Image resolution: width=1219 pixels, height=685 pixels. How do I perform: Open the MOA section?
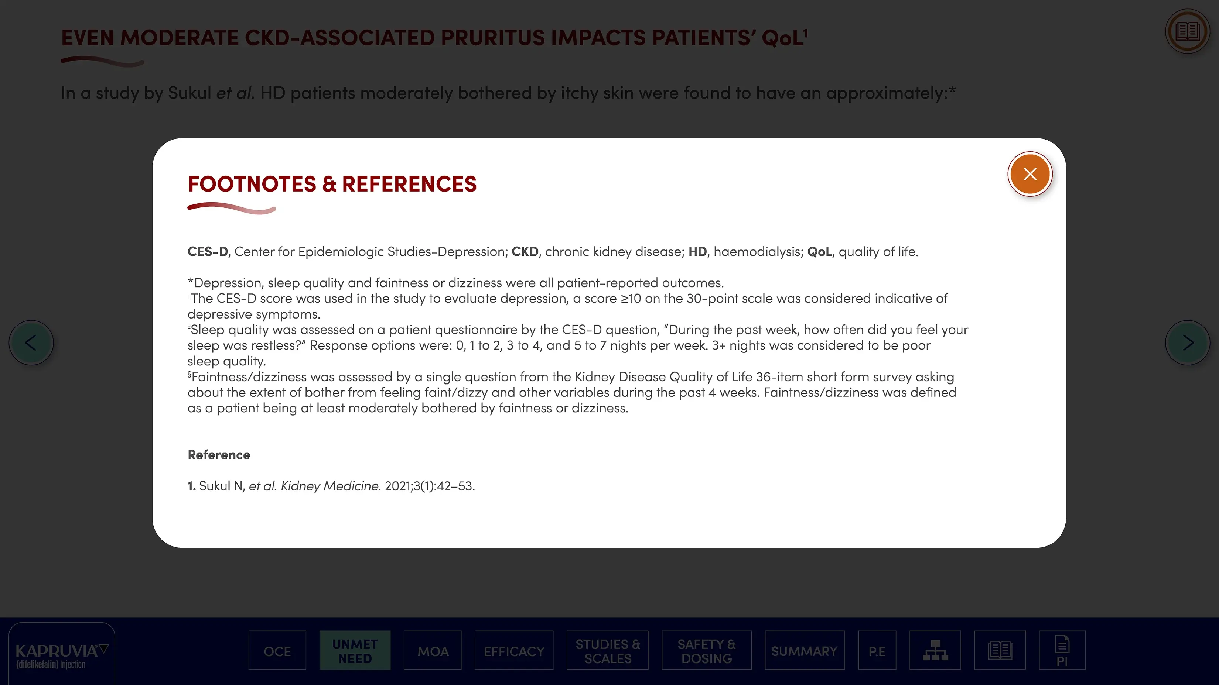click(x=433, y=651)
